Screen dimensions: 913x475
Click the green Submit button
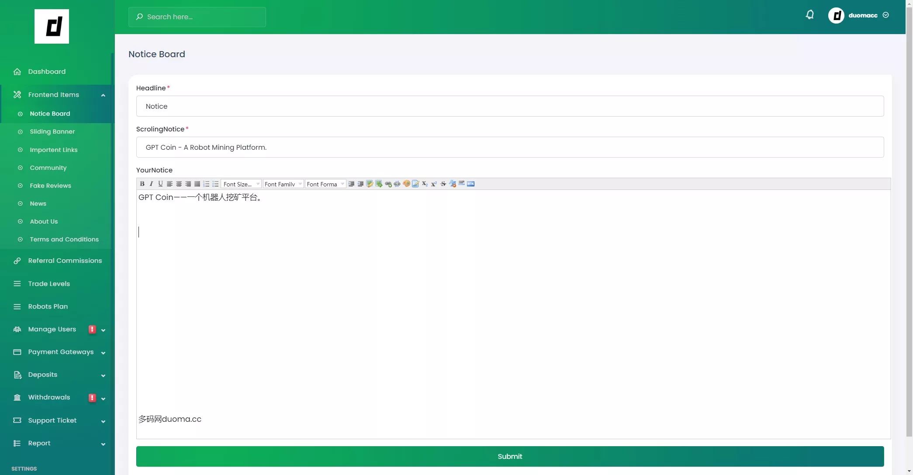(x=510, y=456)
